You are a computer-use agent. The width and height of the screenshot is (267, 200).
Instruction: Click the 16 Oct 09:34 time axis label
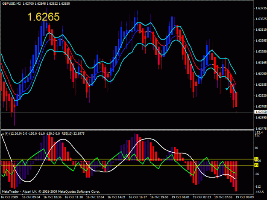(x=31, y=197)
